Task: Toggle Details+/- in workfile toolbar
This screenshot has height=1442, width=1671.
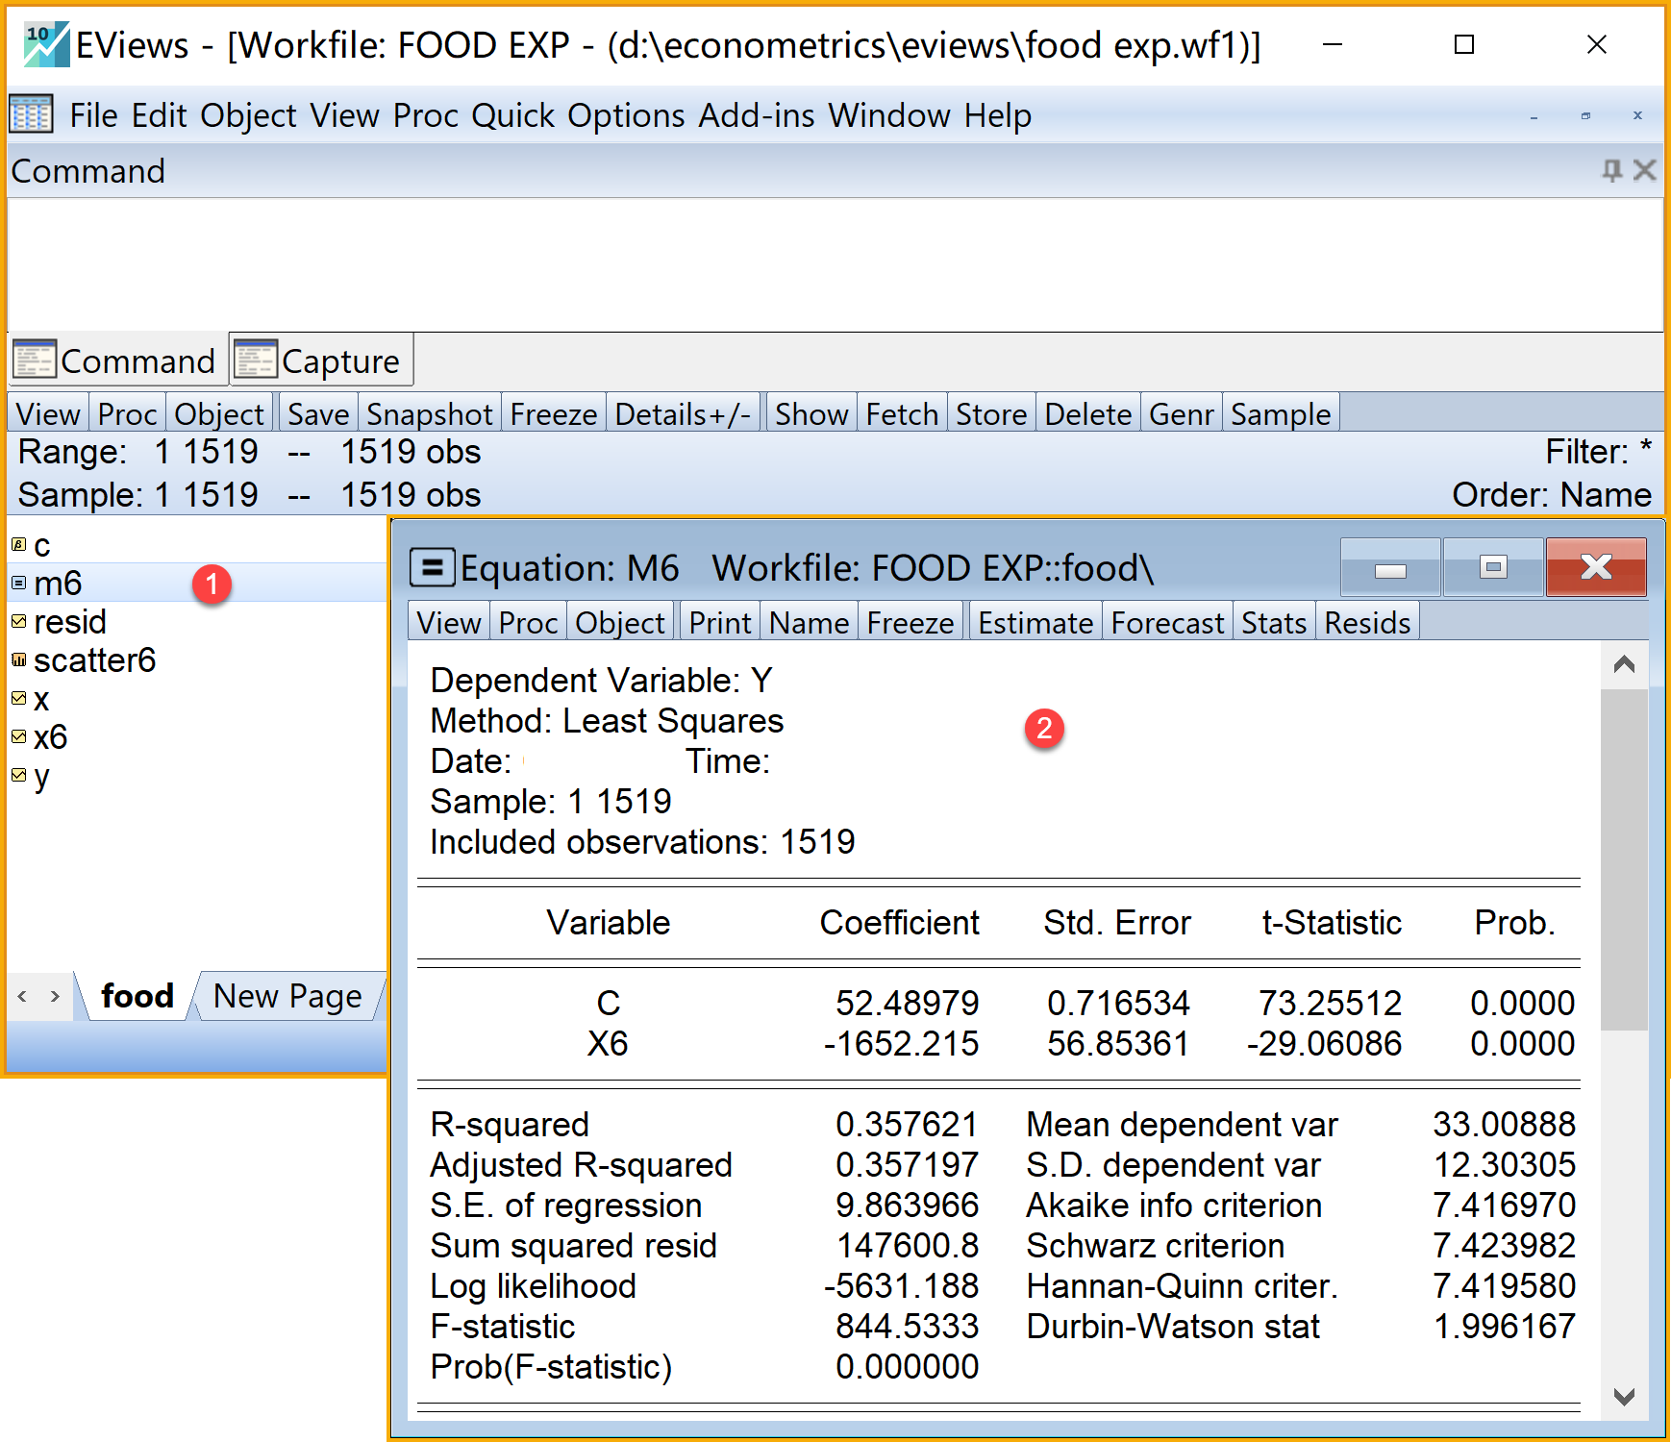Action: pyautogui.click(x=683, y=414)
